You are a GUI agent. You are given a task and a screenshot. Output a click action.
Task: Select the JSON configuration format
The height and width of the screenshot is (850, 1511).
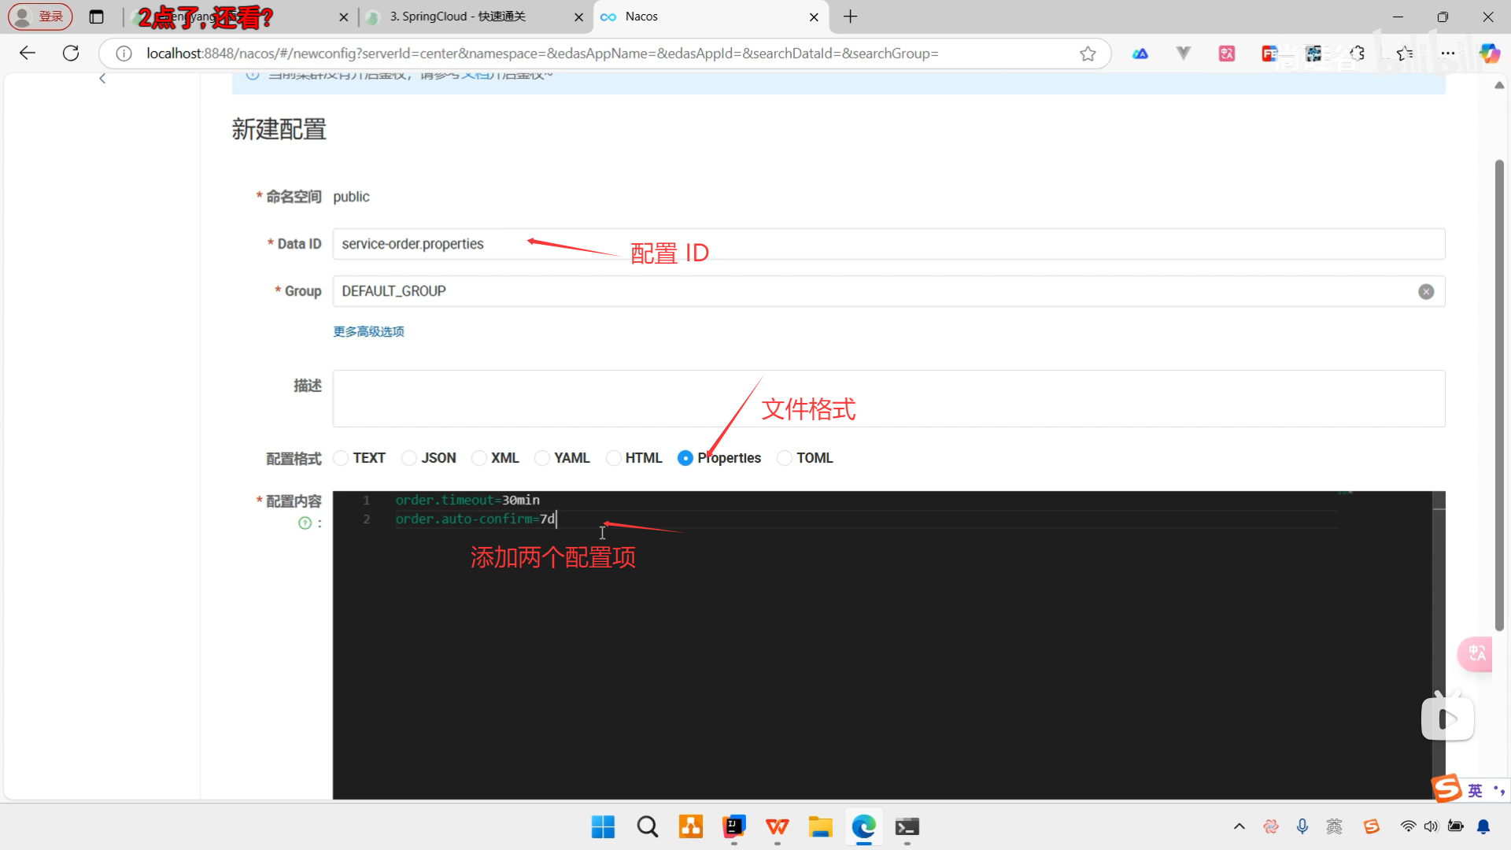click(x=409, y=458)
